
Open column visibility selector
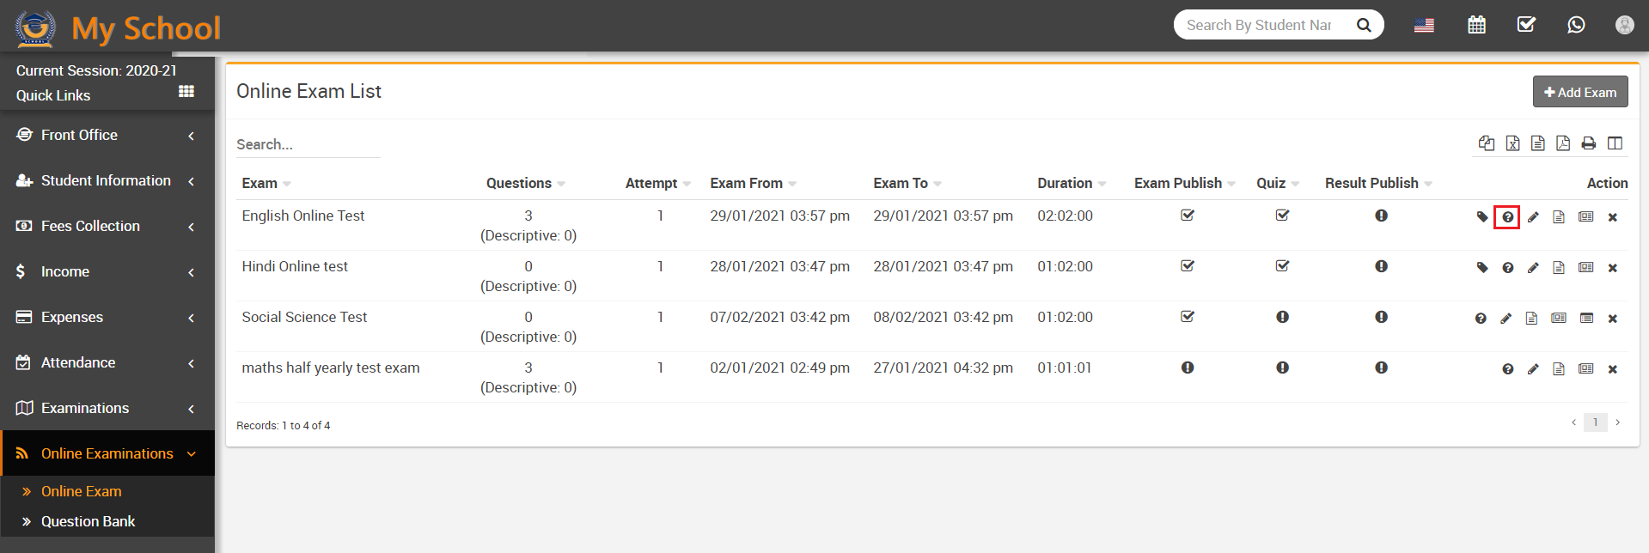tap(1615, 143)
